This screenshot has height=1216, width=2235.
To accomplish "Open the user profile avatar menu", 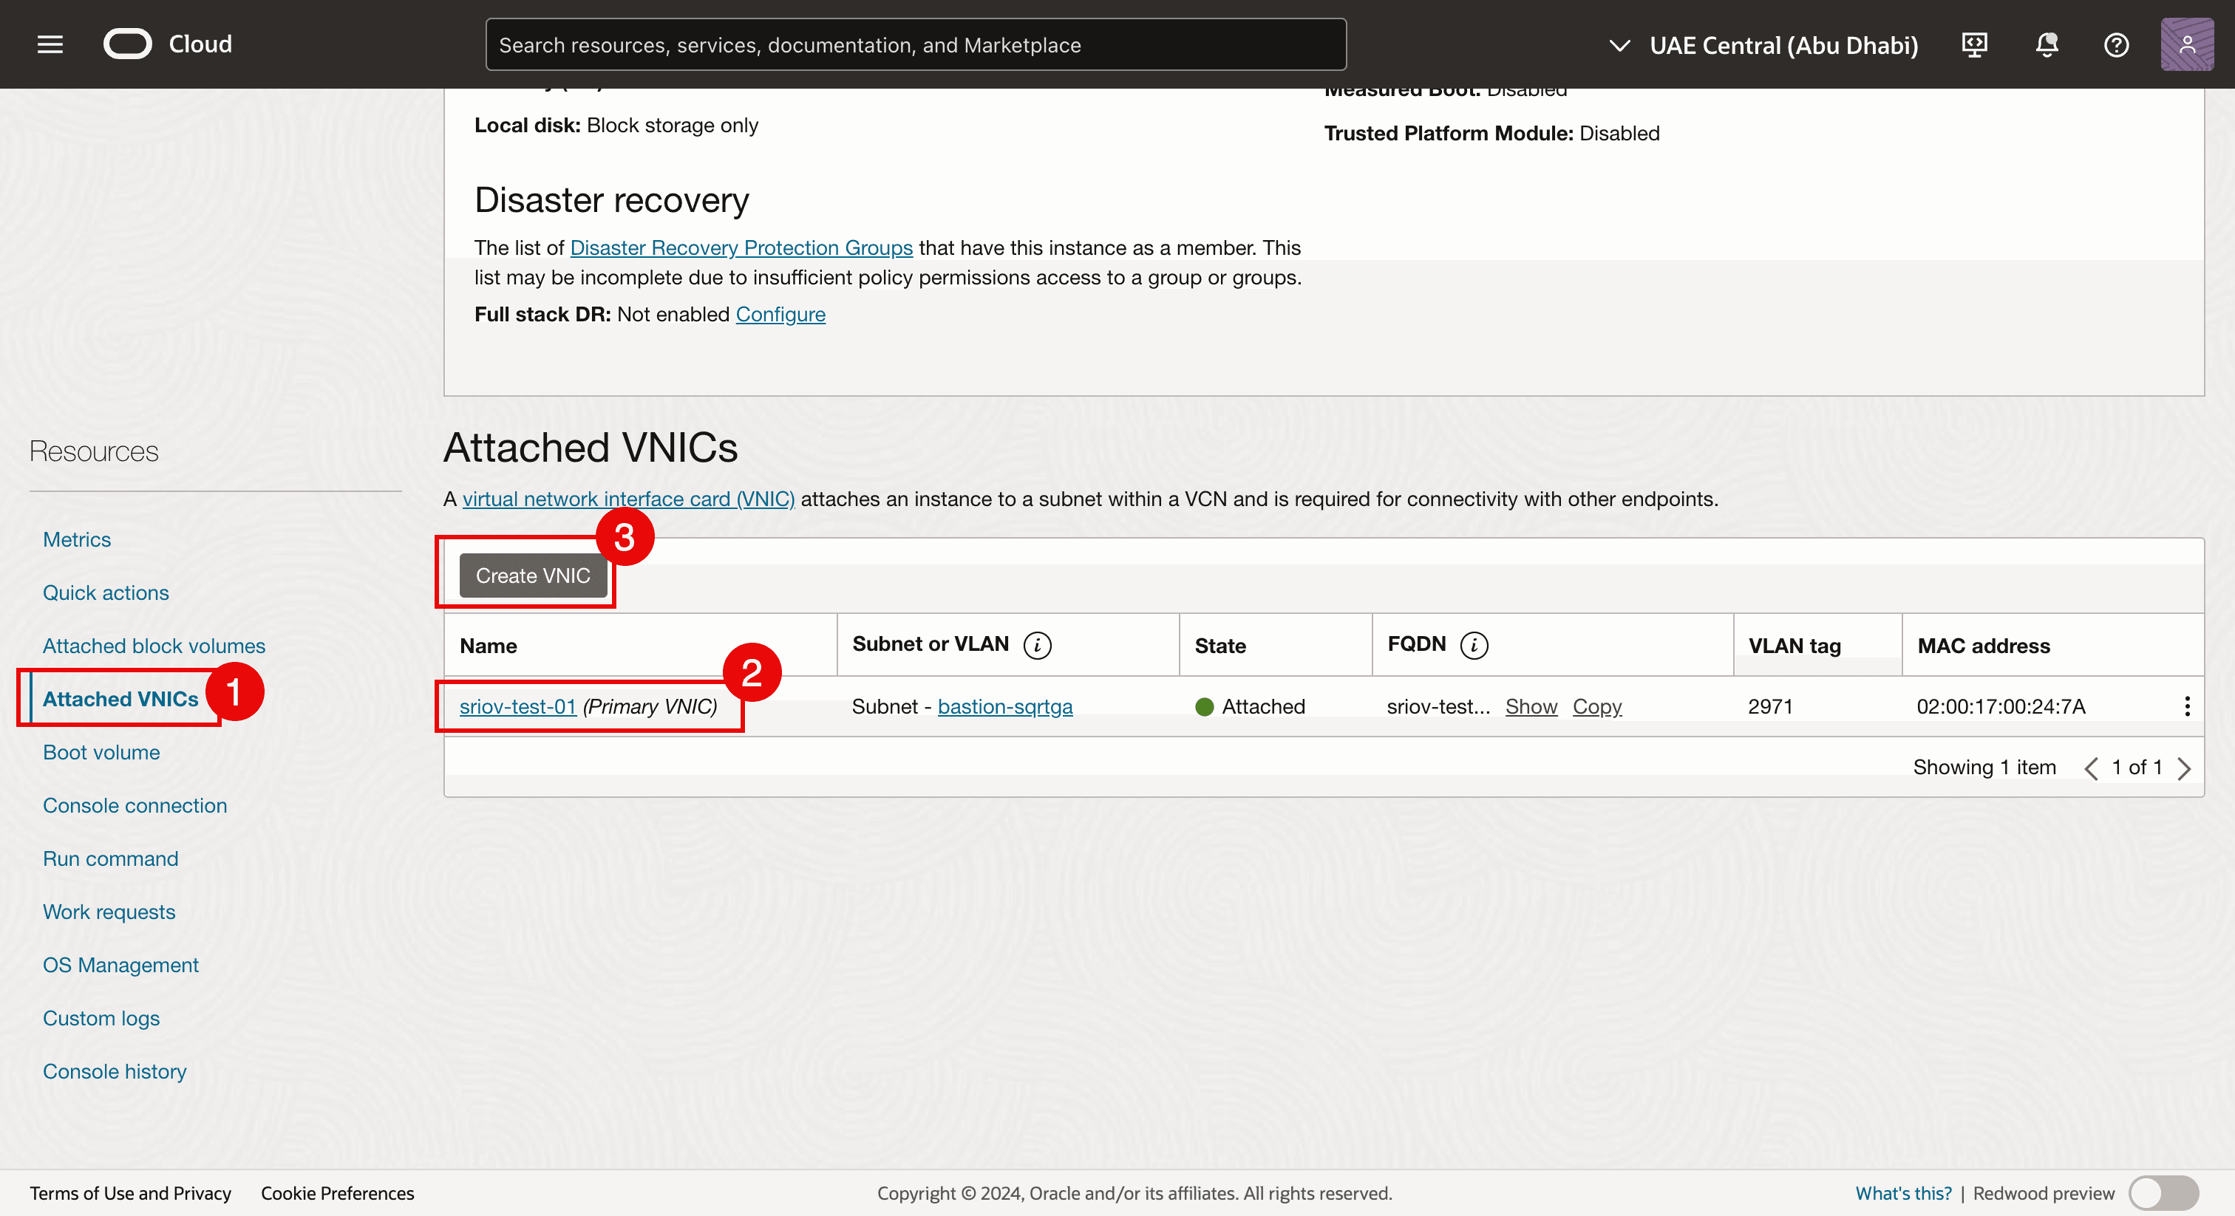I will [2185, 44].
